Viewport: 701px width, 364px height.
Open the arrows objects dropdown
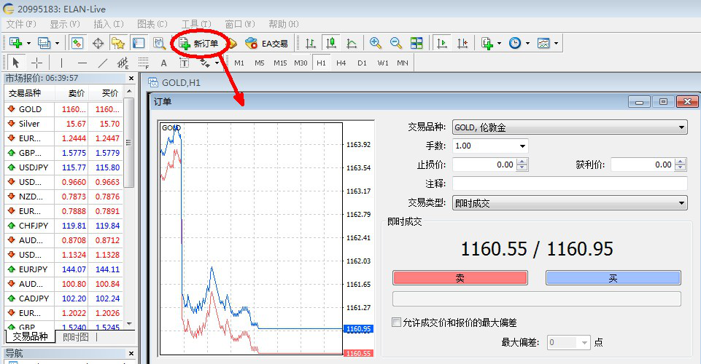pos(217,63)
